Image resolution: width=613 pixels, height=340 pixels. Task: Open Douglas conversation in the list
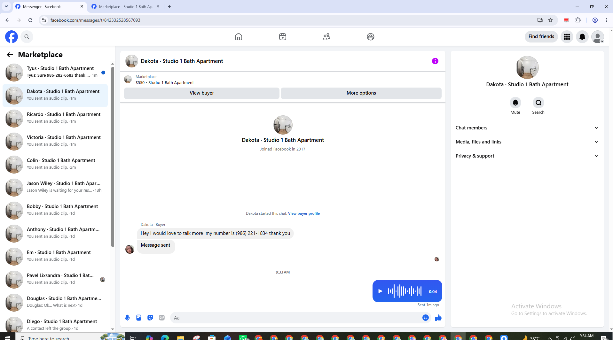[55, 303]
